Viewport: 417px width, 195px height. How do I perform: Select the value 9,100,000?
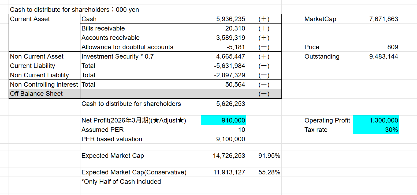point(224,139)
